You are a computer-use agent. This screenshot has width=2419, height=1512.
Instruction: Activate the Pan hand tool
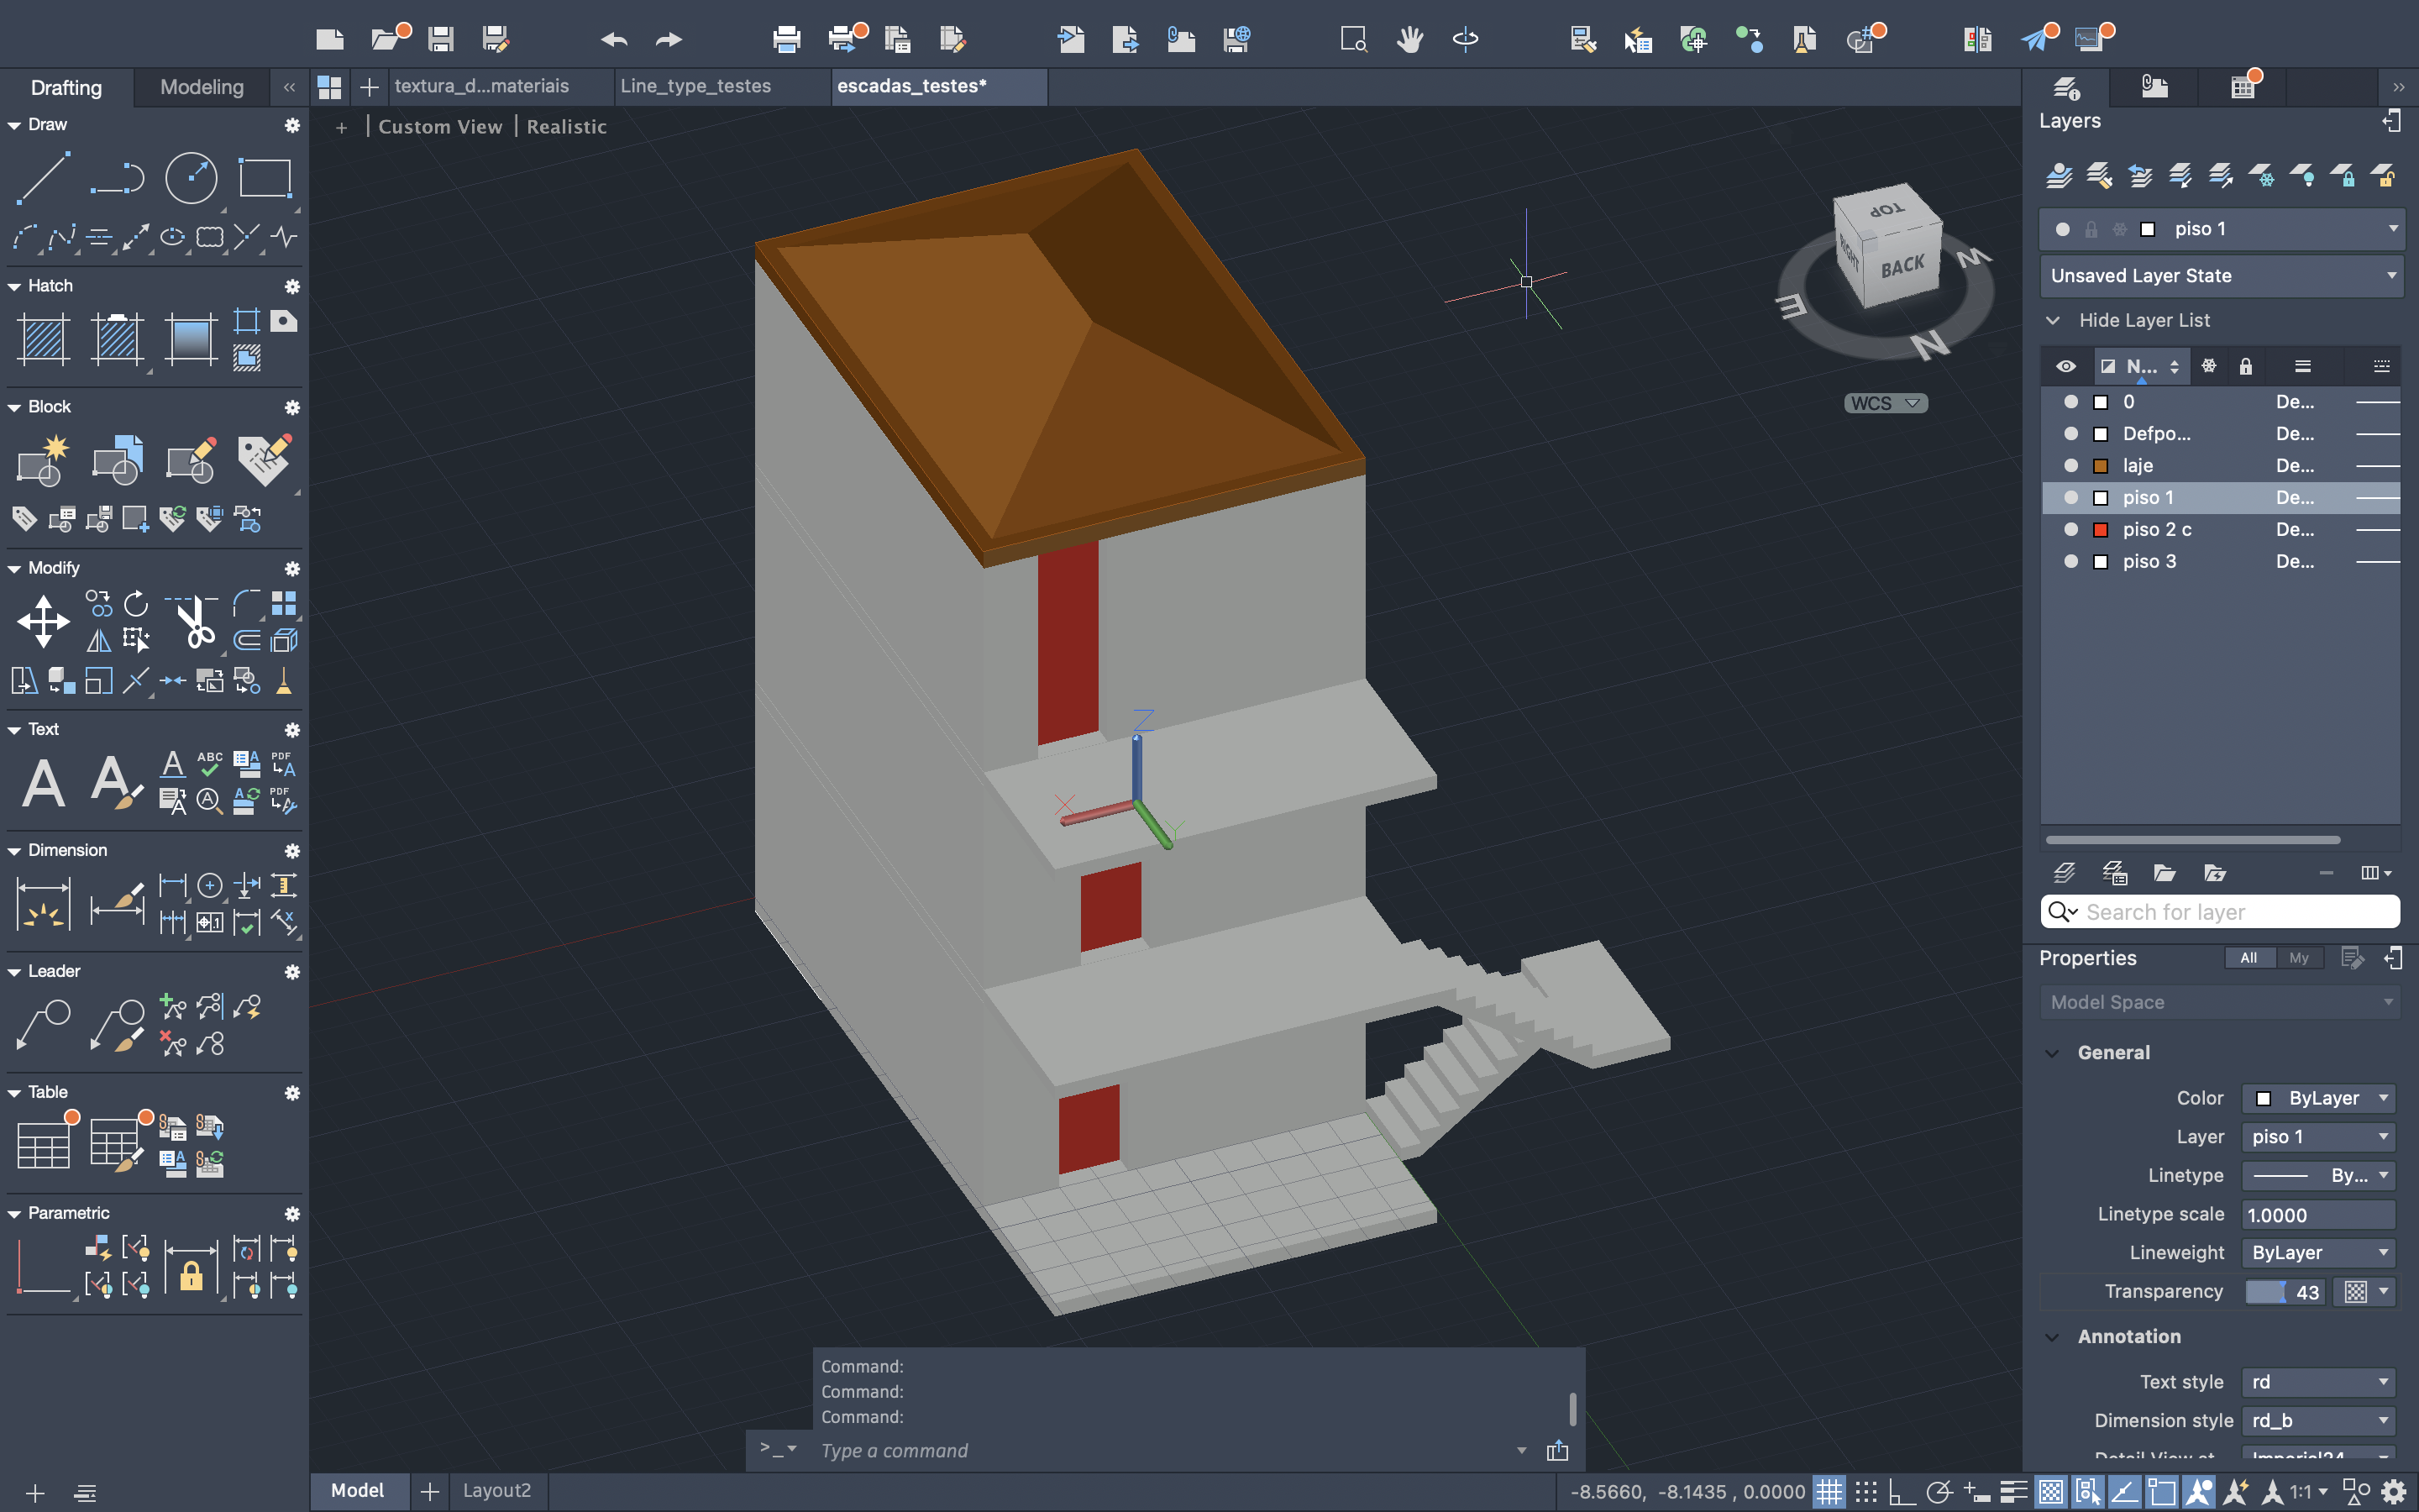(x=1409, y=40)
